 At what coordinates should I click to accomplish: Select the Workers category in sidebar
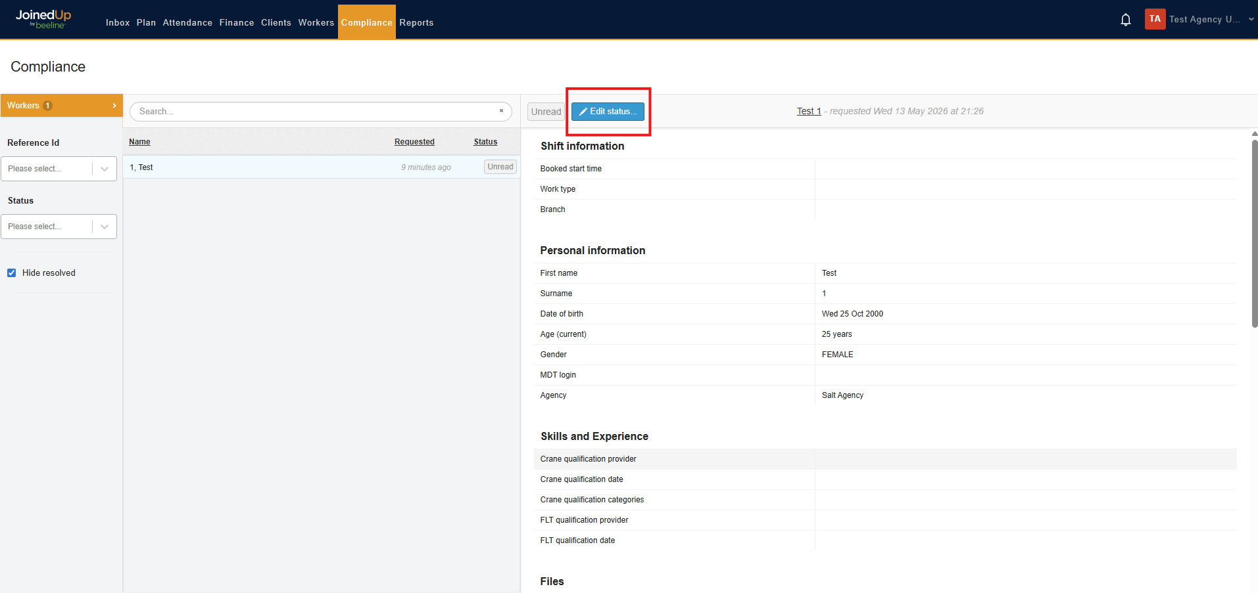pyautogui.click(x=62, y=106)
